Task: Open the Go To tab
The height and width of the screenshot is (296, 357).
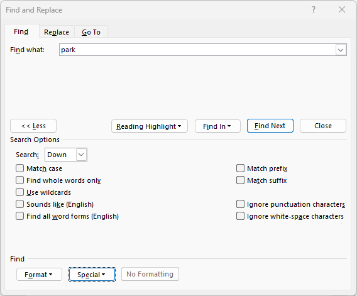Action: click(x=91, y=32)
